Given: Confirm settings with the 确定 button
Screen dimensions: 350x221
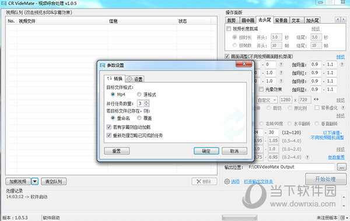Looking at the screenshot, I should coord(206,151).
